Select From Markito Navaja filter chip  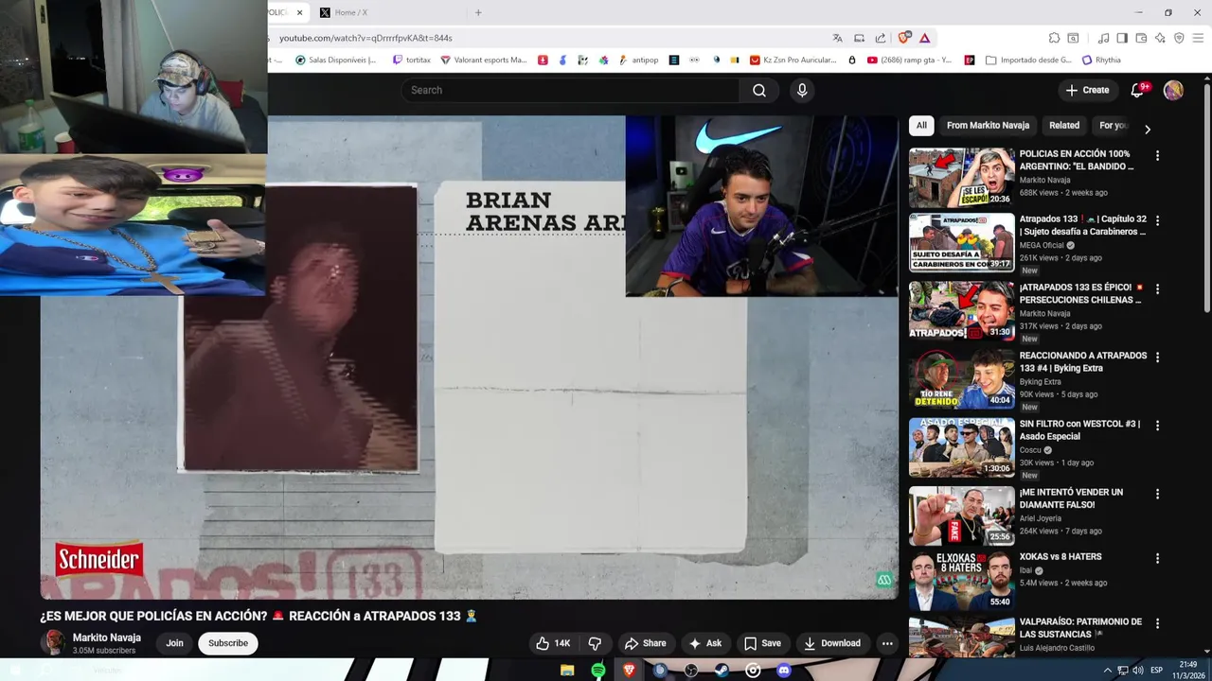988,125
